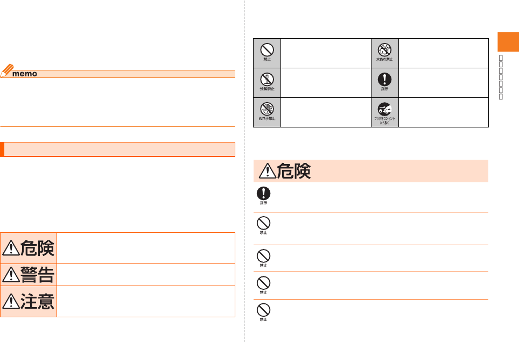This screenshot has height=342, width=519.
Task: Click the memo header bar
Action: click(117, 74)
